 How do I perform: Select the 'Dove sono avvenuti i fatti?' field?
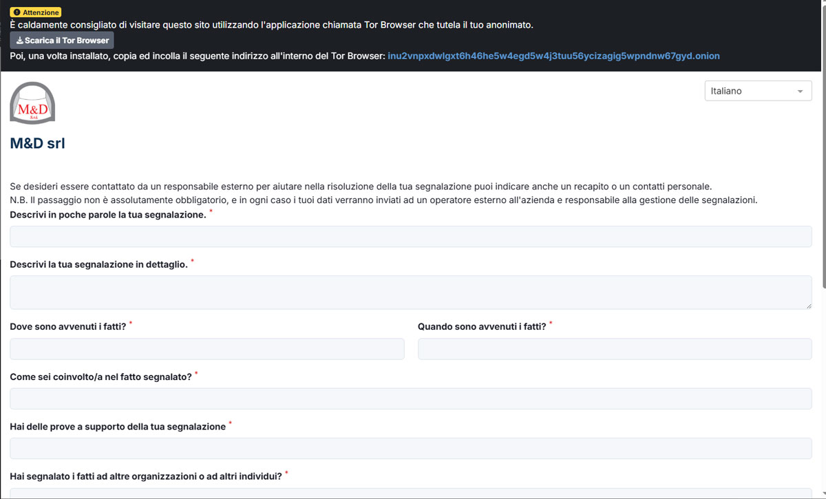[x=206, y=349]
